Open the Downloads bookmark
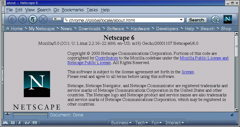 (87, 28)
